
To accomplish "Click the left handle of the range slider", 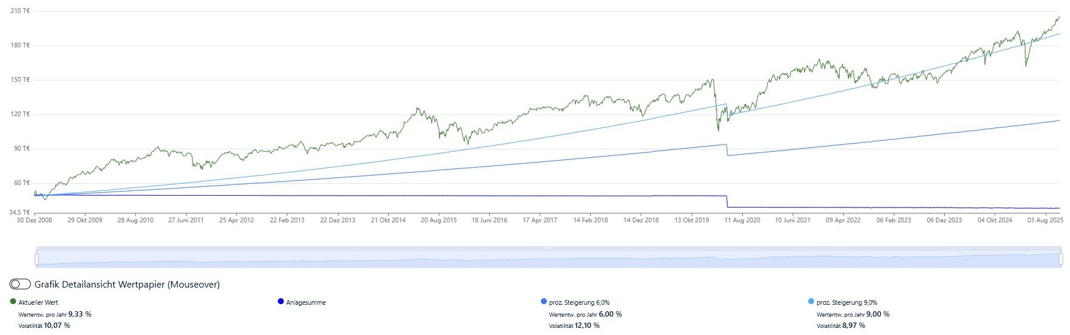I will click(x=37, y=259).
